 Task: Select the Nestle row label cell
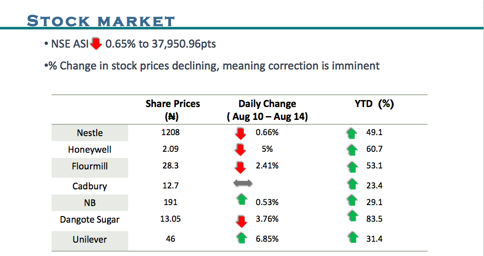click(90, 133)
